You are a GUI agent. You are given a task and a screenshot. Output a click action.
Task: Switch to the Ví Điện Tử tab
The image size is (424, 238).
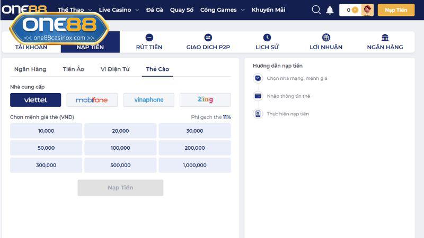point(115,69)
